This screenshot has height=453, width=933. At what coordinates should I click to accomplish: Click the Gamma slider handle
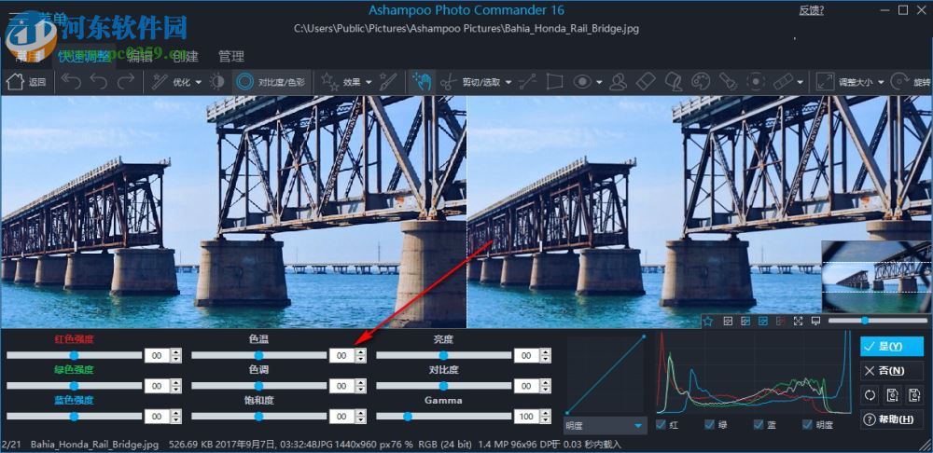[408, 417]
